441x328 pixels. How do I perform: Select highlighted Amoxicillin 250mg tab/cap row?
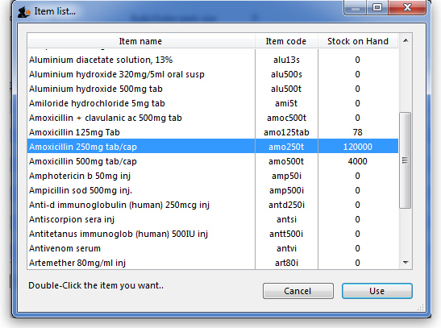[x=213, y=147]
